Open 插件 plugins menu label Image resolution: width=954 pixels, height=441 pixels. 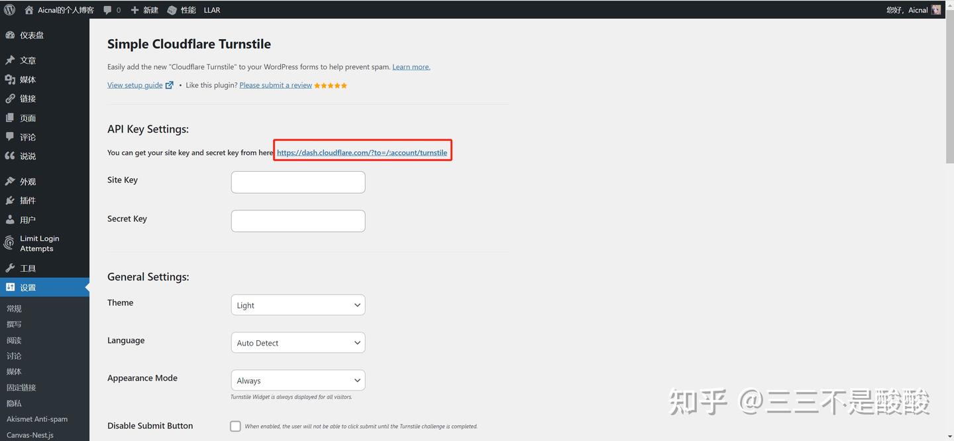click(x=28, y=200)
